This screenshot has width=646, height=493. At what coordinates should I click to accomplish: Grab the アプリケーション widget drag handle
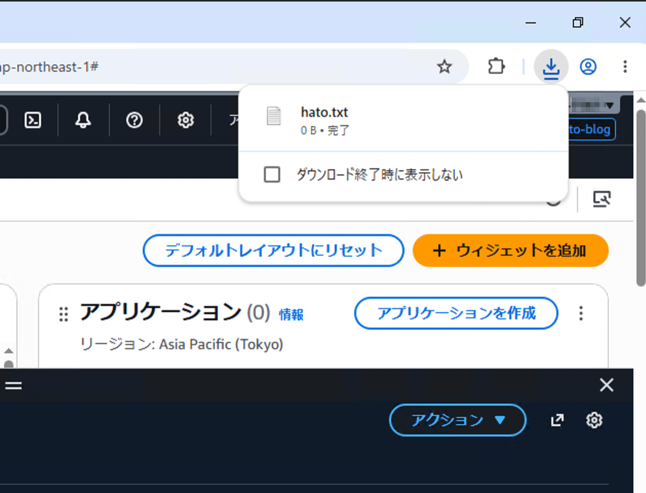pyautogui.click(x=64, y=314)
